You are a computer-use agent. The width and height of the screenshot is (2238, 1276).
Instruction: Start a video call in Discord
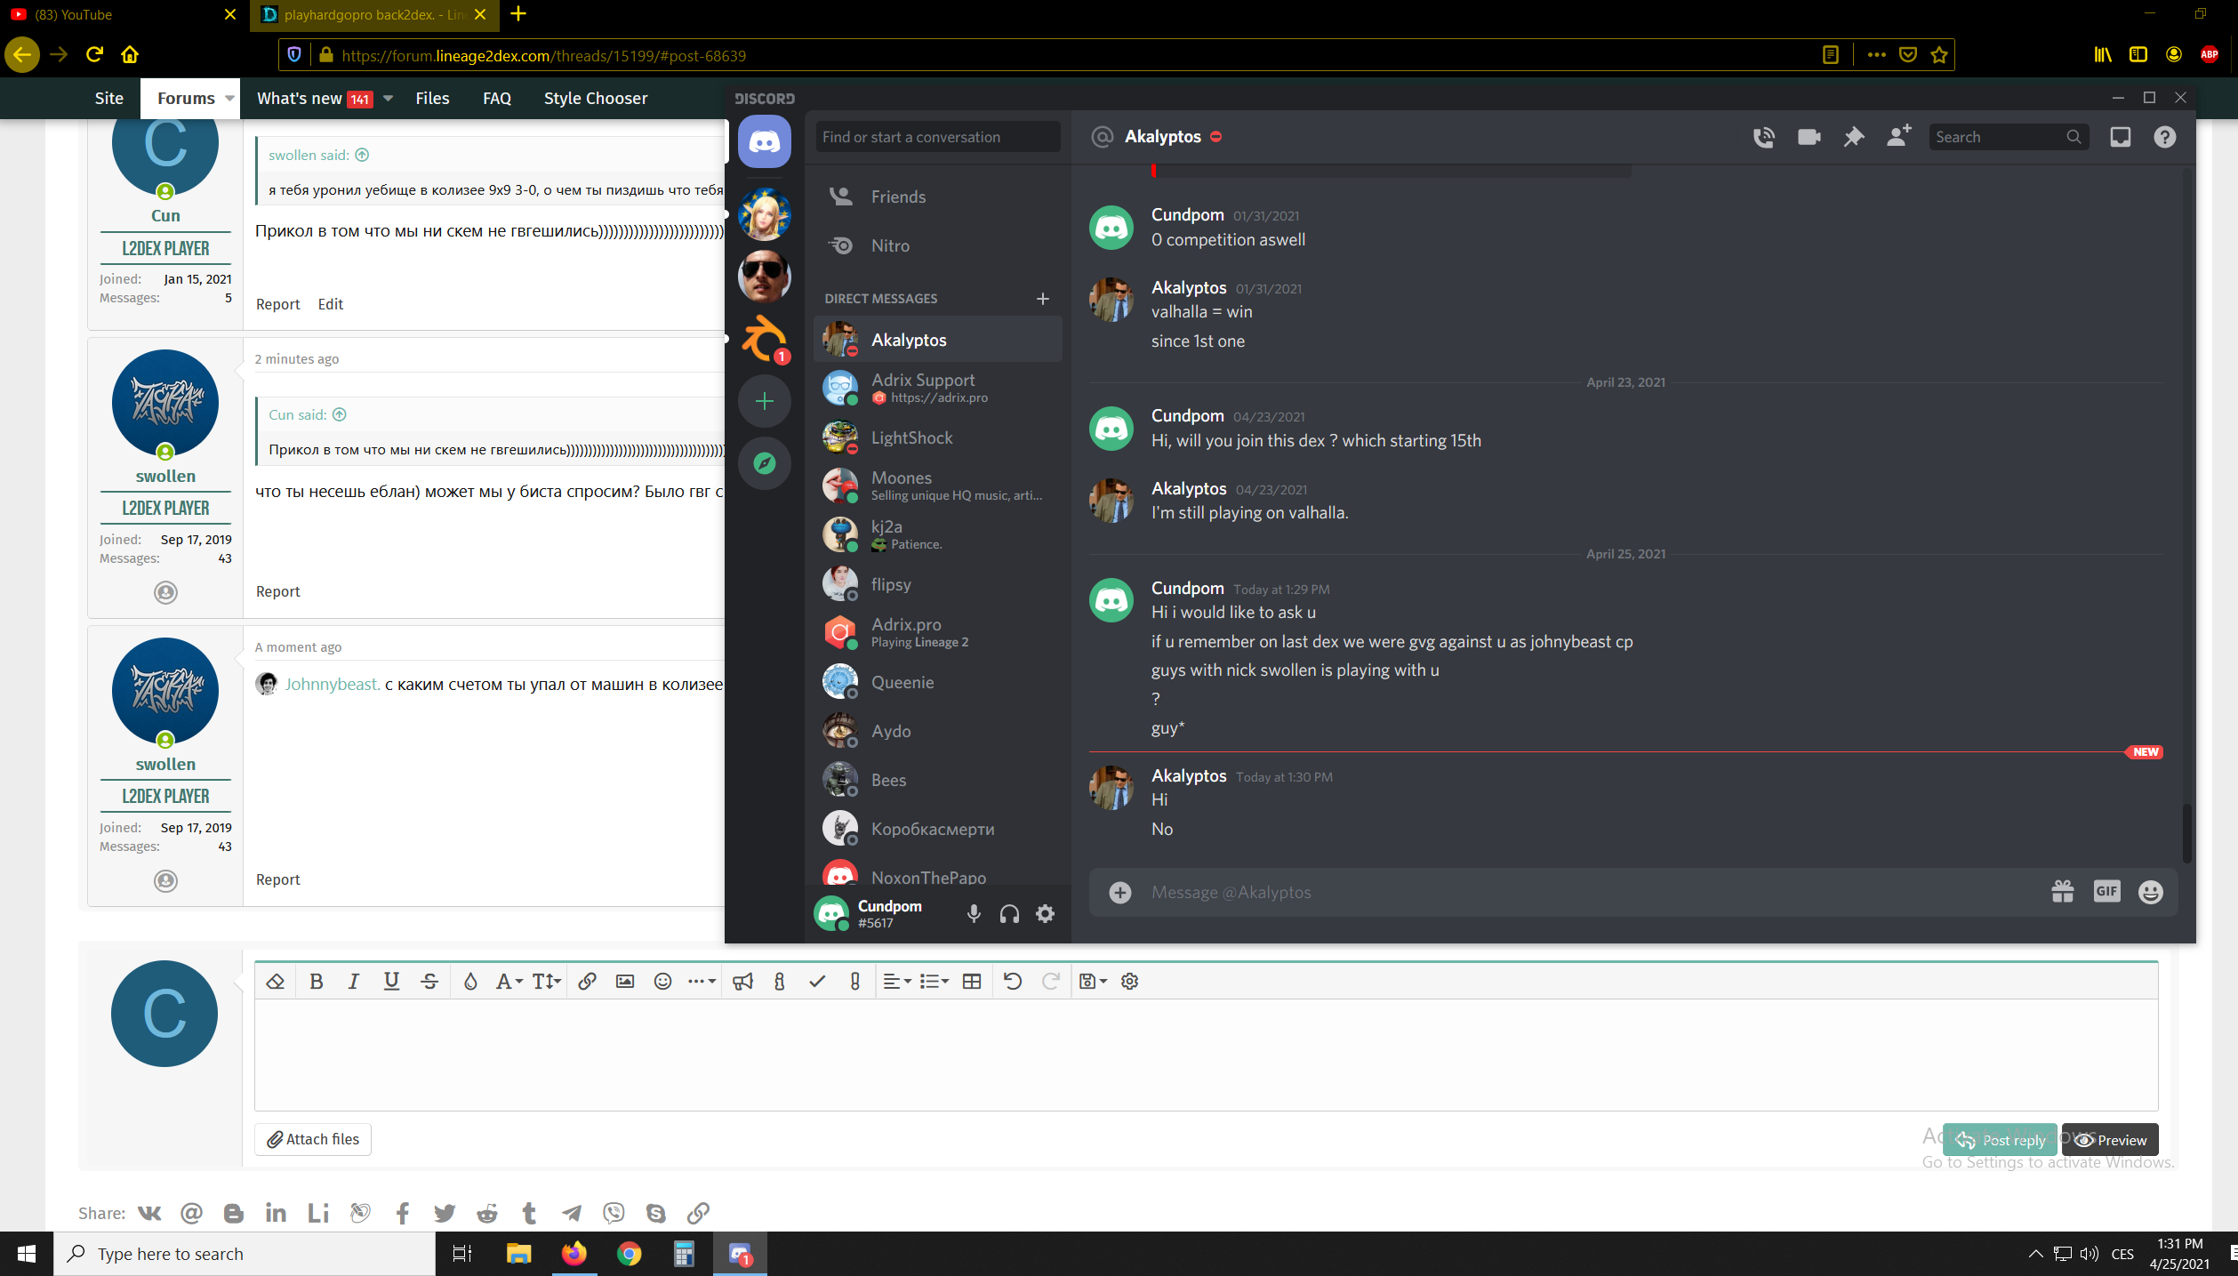pos(1809,137)
